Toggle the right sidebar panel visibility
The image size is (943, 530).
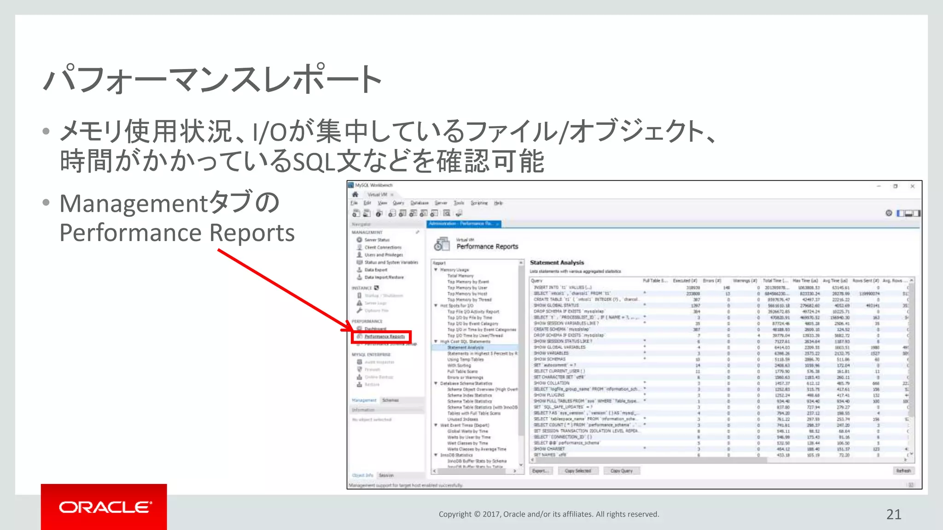[x=917, y=213]
